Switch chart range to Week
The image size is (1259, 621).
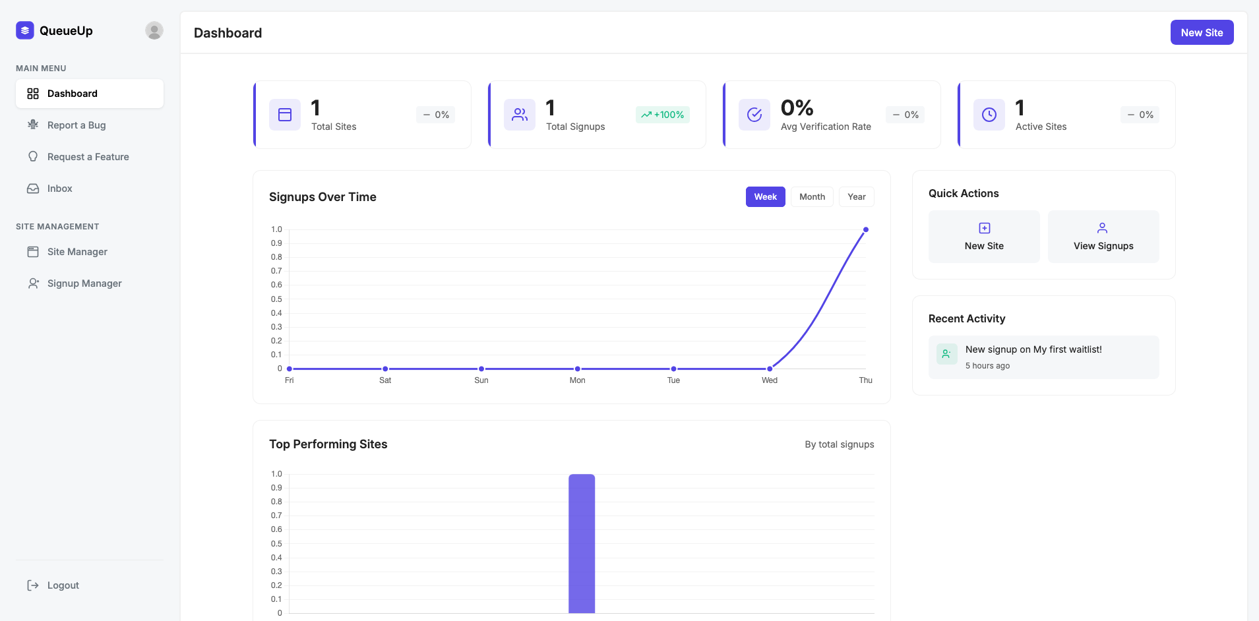[765, 196]
